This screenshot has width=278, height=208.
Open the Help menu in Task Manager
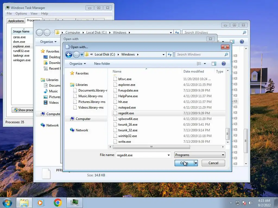45,14
